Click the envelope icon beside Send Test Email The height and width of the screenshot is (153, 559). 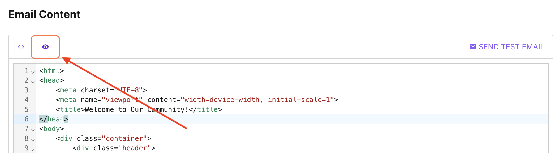click(473, 47)
